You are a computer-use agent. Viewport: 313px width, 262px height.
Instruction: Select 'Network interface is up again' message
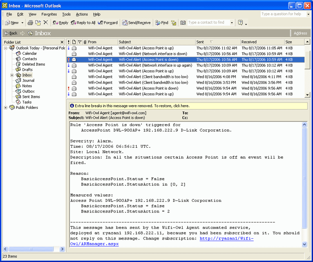186,65
